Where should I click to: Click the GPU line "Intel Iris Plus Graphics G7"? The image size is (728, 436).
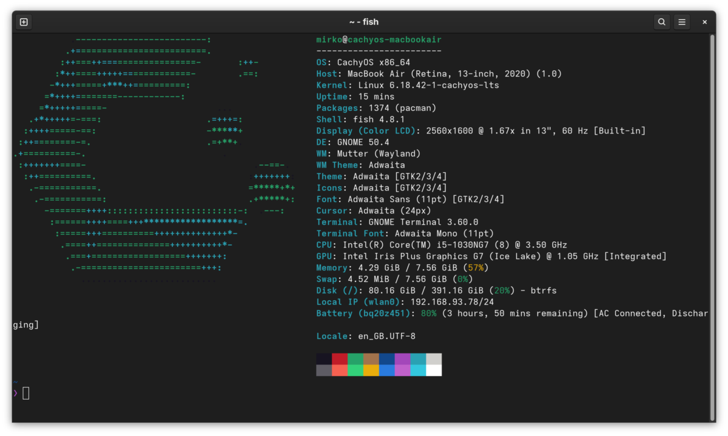(491, 257)
